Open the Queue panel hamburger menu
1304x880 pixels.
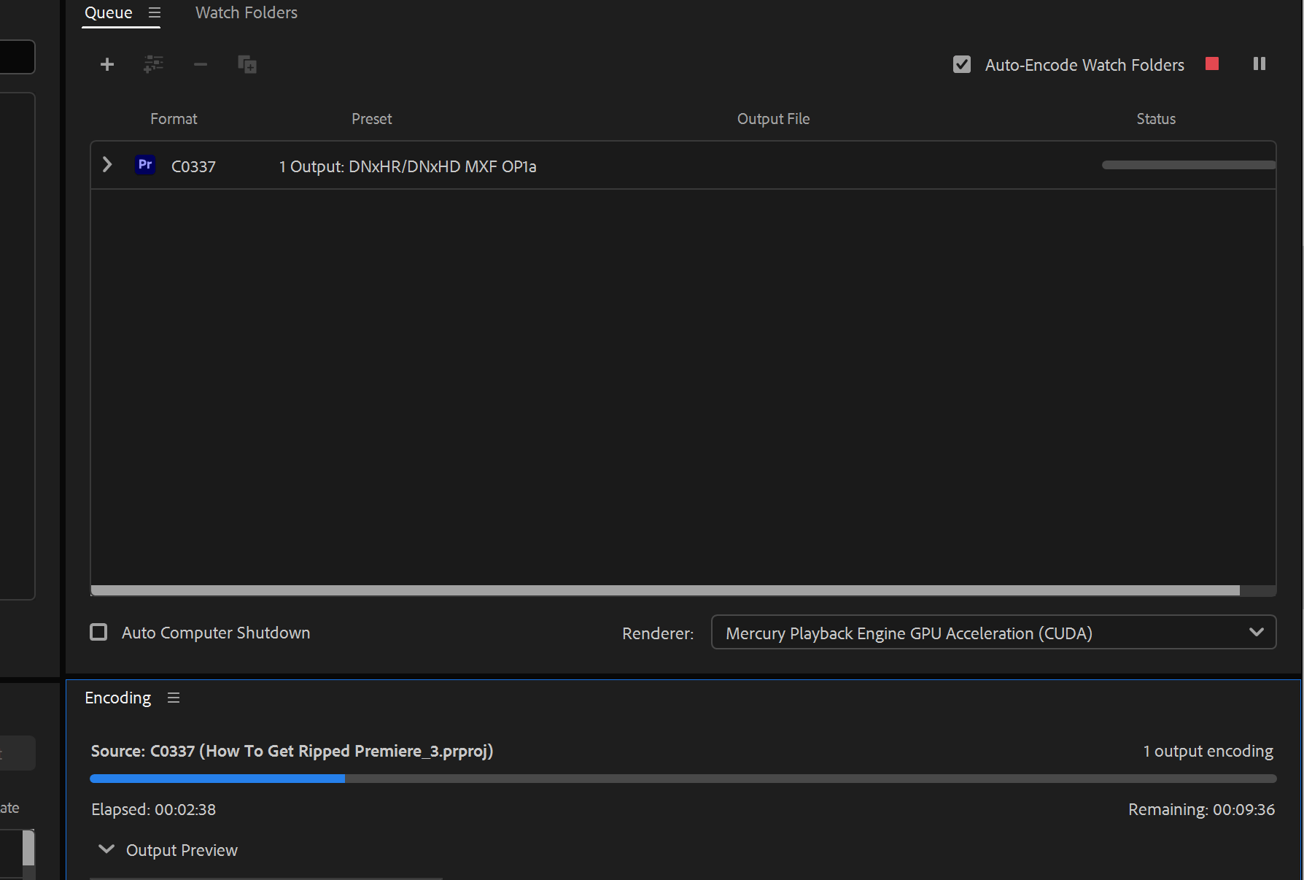155,12
